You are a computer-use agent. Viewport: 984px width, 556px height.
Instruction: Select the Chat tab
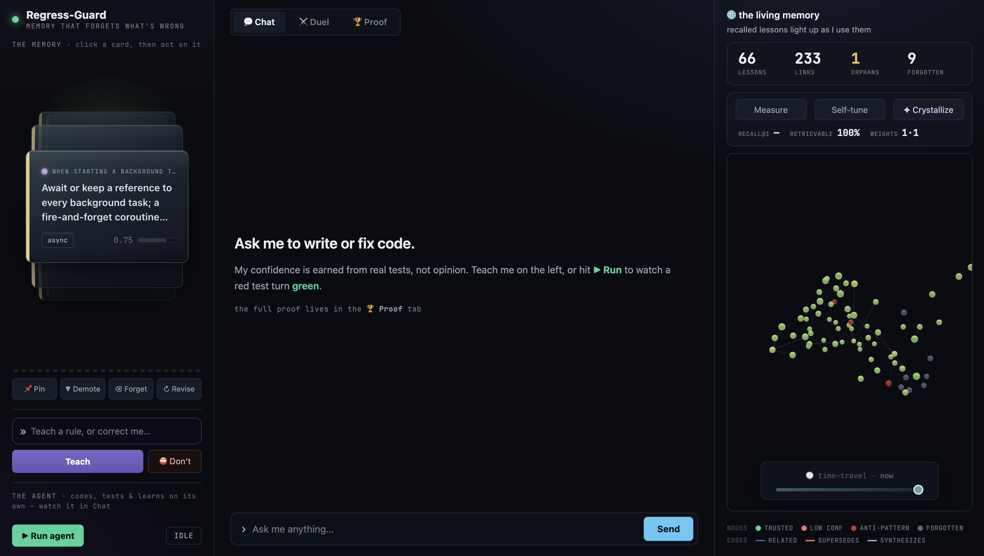[259, 22]
